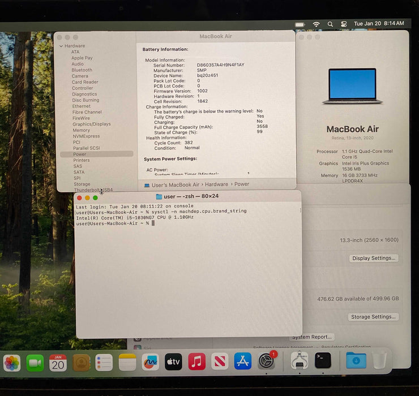Select Controller in Hardware sidebar
The height and width of the screenshot is (396, 419).
pyautogui.click(x=82, y=88)
